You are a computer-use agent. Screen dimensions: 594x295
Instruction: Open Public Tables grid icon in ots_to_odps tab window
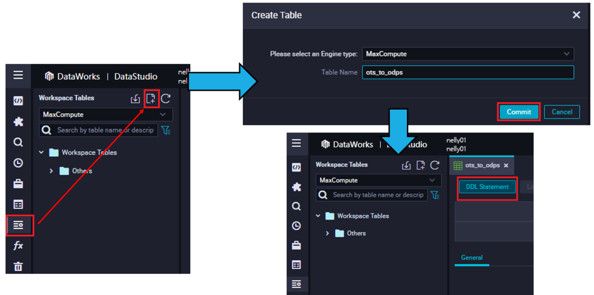coord(297,265)
